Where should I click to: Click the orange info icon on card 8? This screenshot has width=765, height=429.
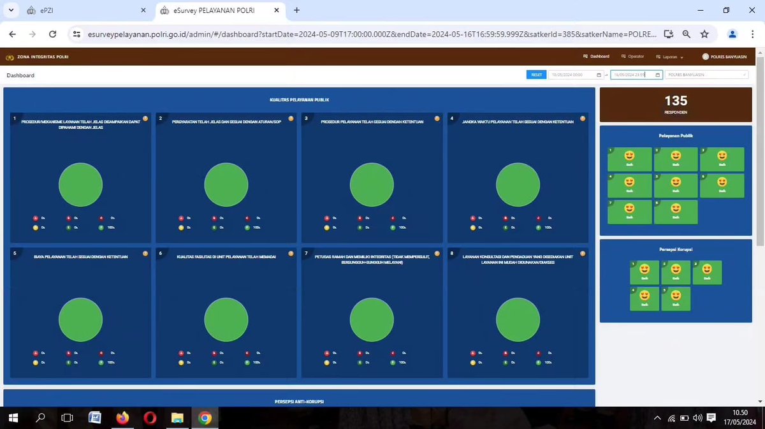pyautogui.click(x=583, y=253)
